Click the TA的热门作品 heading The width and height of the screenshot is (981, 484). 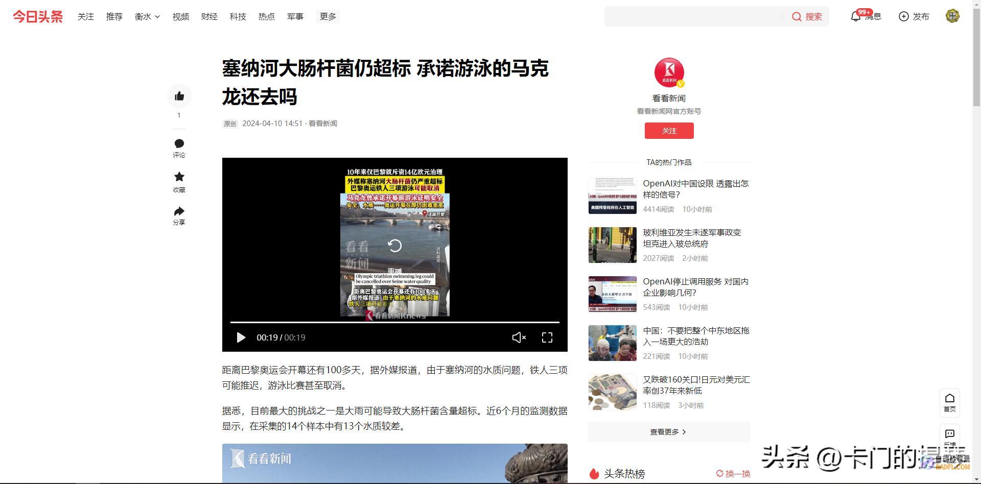click(669, 162)
